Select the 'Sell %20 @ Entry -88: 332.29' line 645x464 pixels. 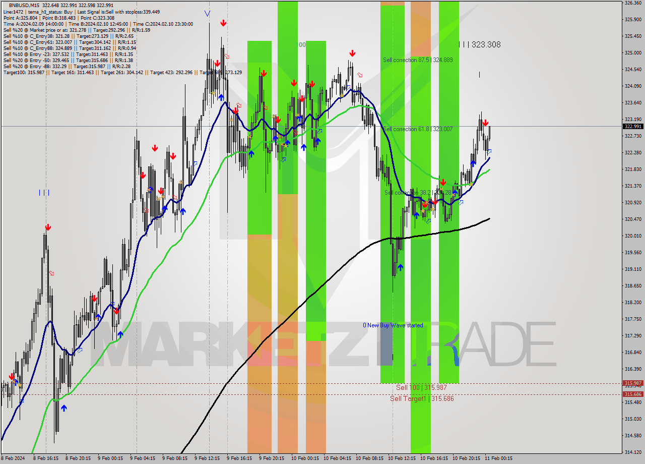(x=67, y=66)
